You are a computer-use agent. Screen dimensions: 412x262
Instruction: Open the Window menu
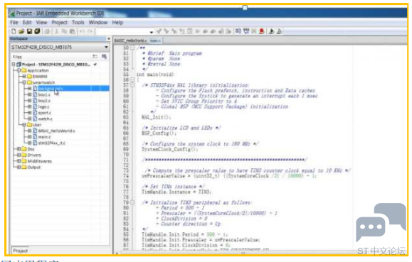click(98, 23)
